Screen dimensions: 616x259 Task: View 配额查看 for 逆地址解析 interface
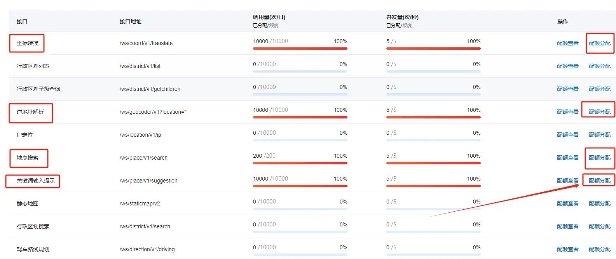coord(567,112)
